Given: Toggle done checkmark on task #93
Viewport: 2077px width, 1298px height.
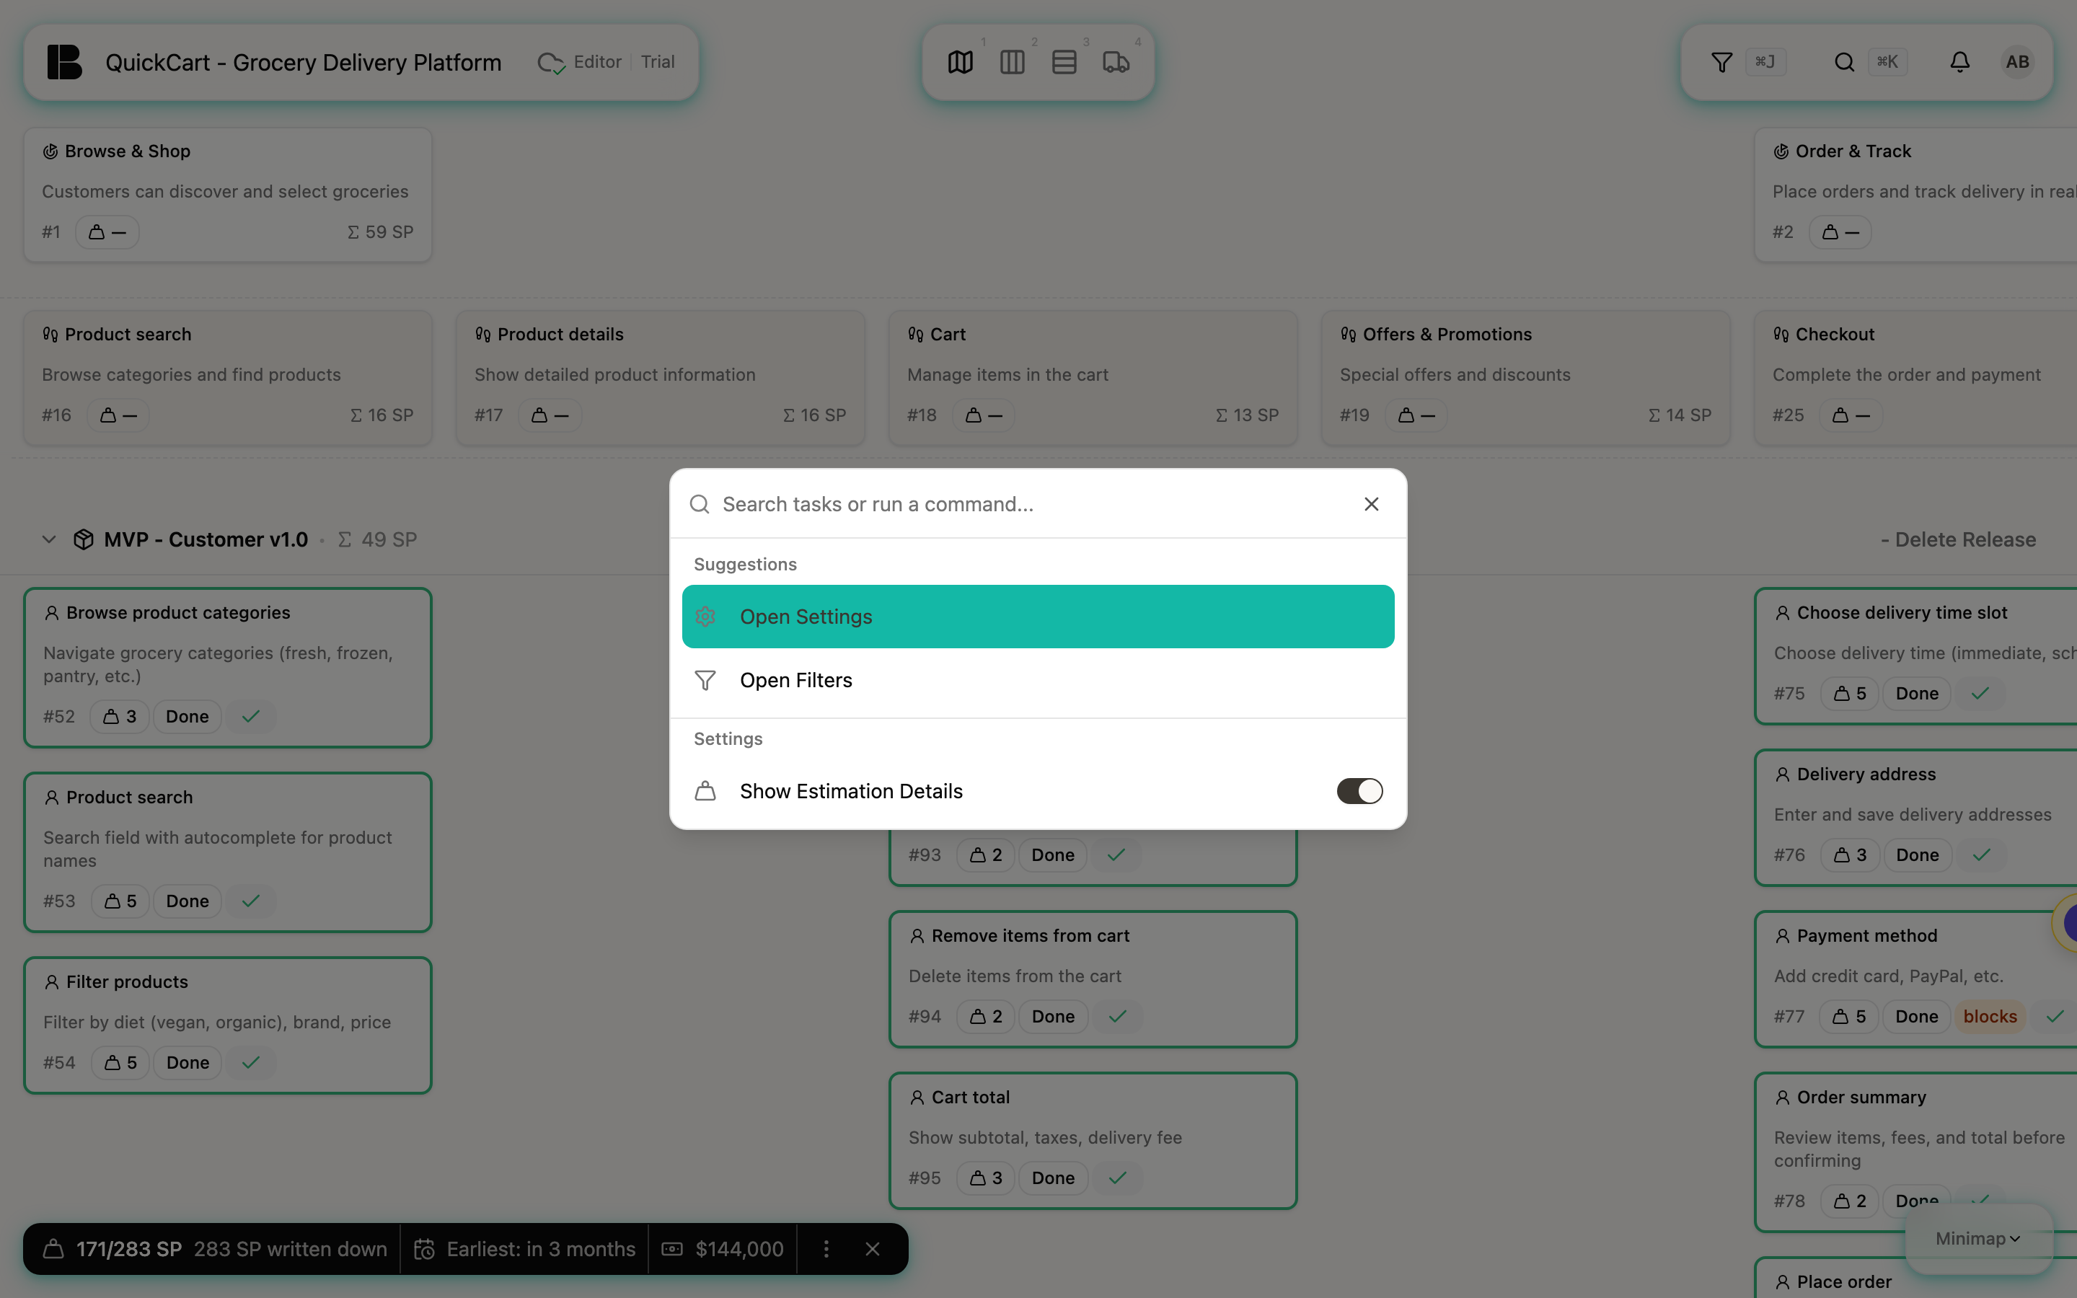Looking at the screenshot, I should click(1116, 855).
